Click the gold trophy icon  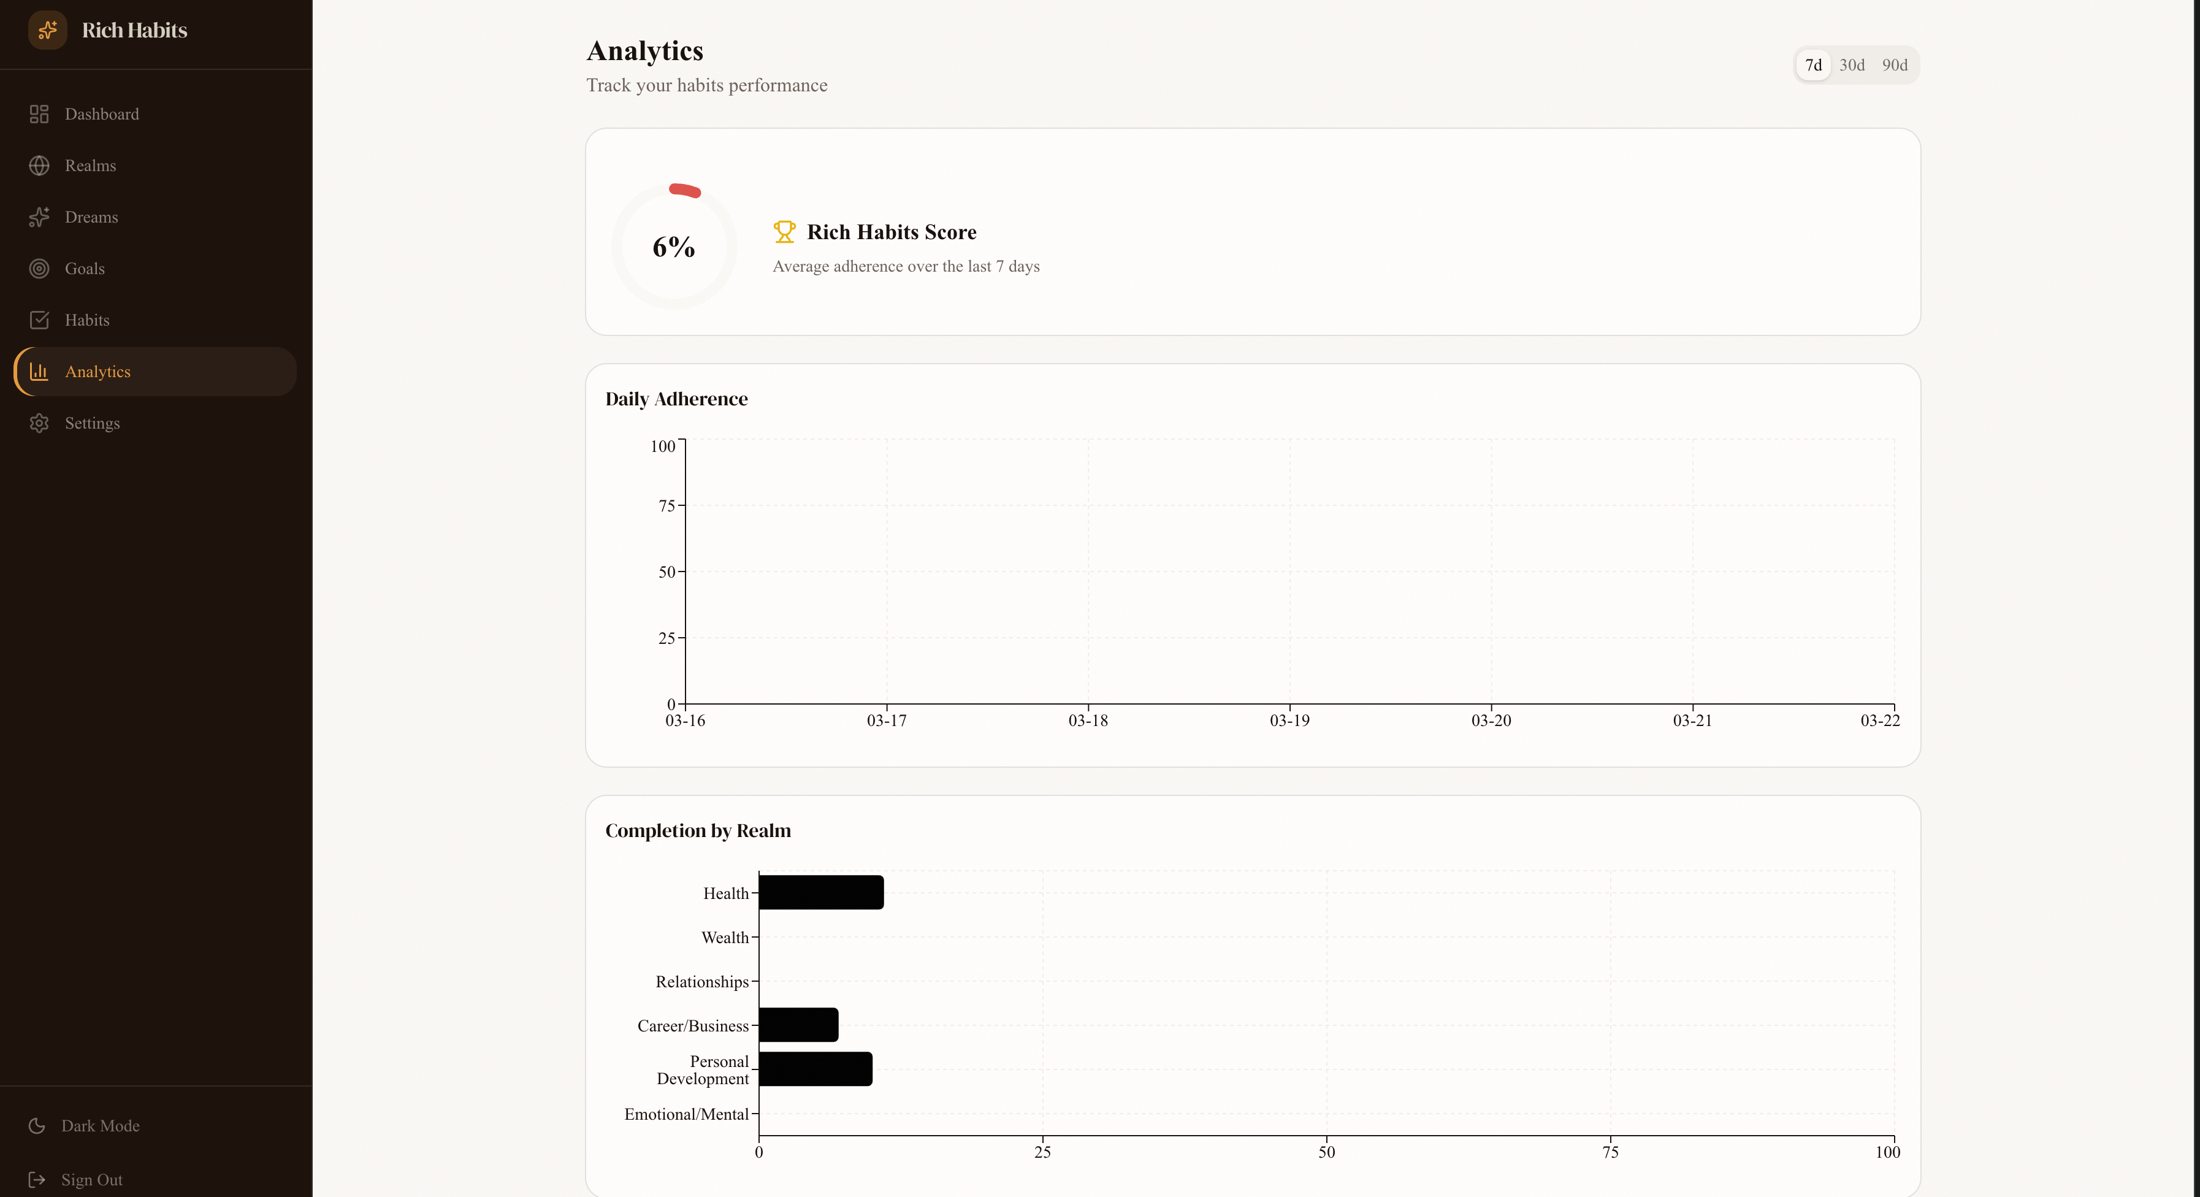click(x=784, y=232)
